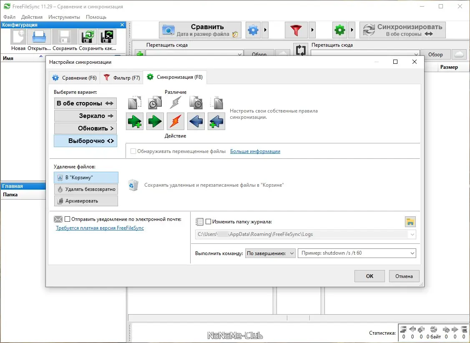Screen dimensions: 470x343
Task: Save as batch job icon
Action: pos(107,37)
